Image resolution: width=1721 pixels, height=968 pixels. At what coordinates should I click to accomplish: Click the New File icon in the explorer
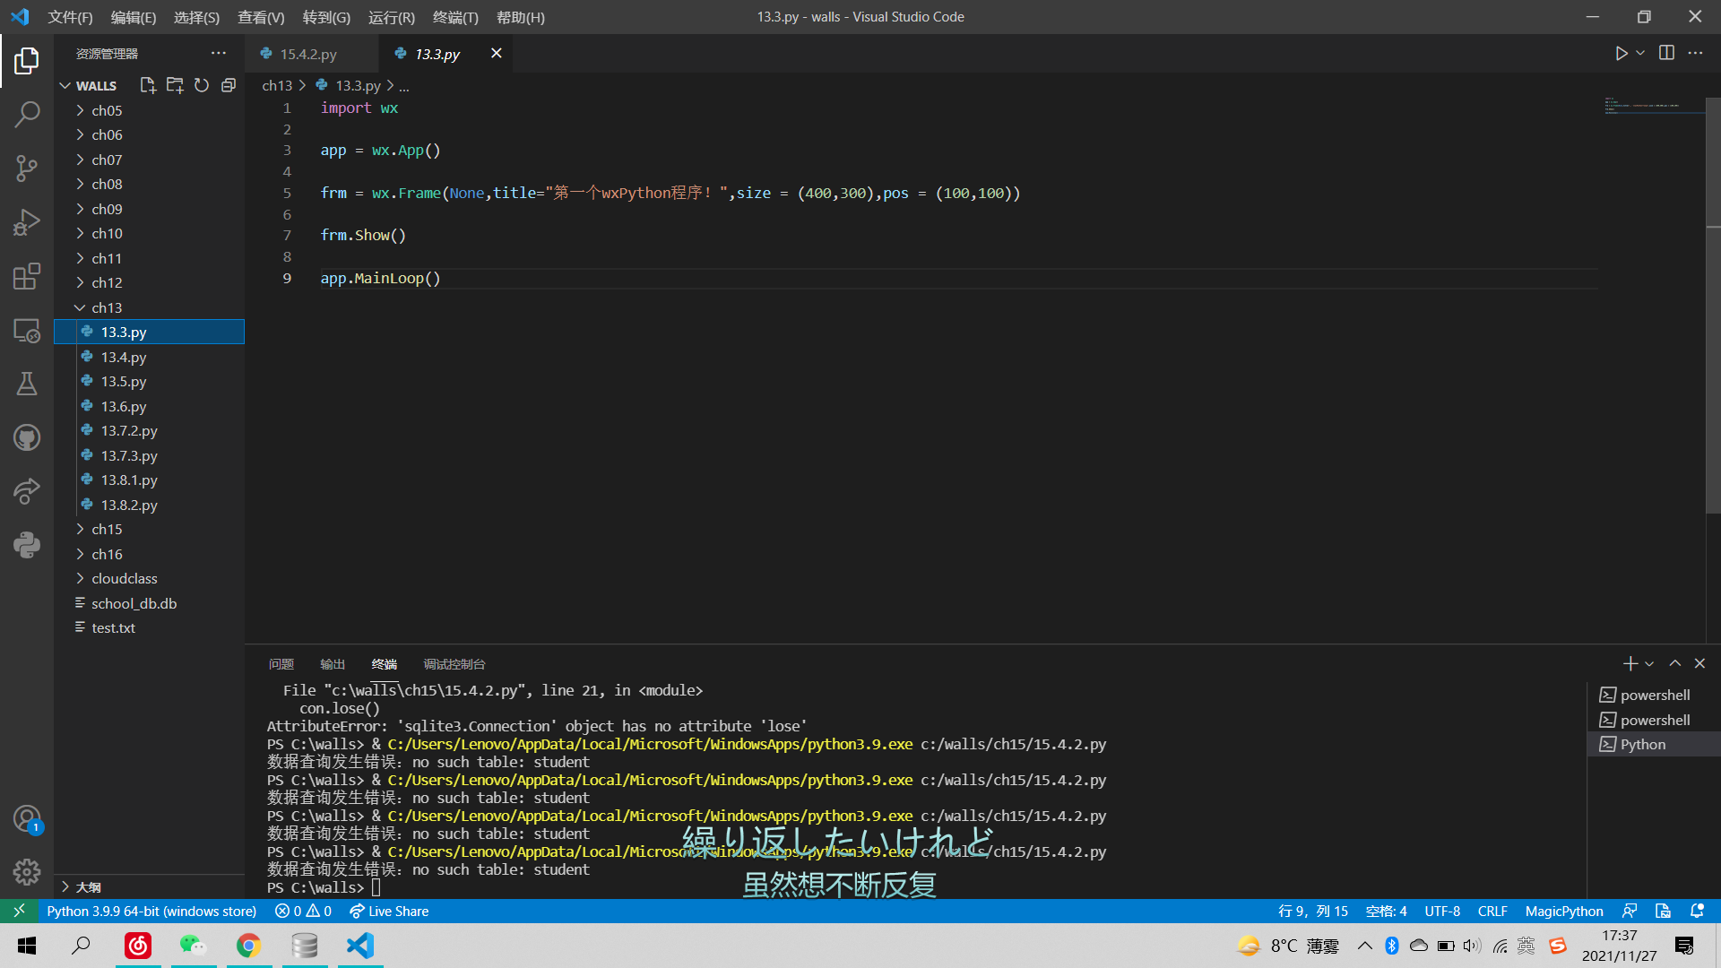(x=148, y=85)
